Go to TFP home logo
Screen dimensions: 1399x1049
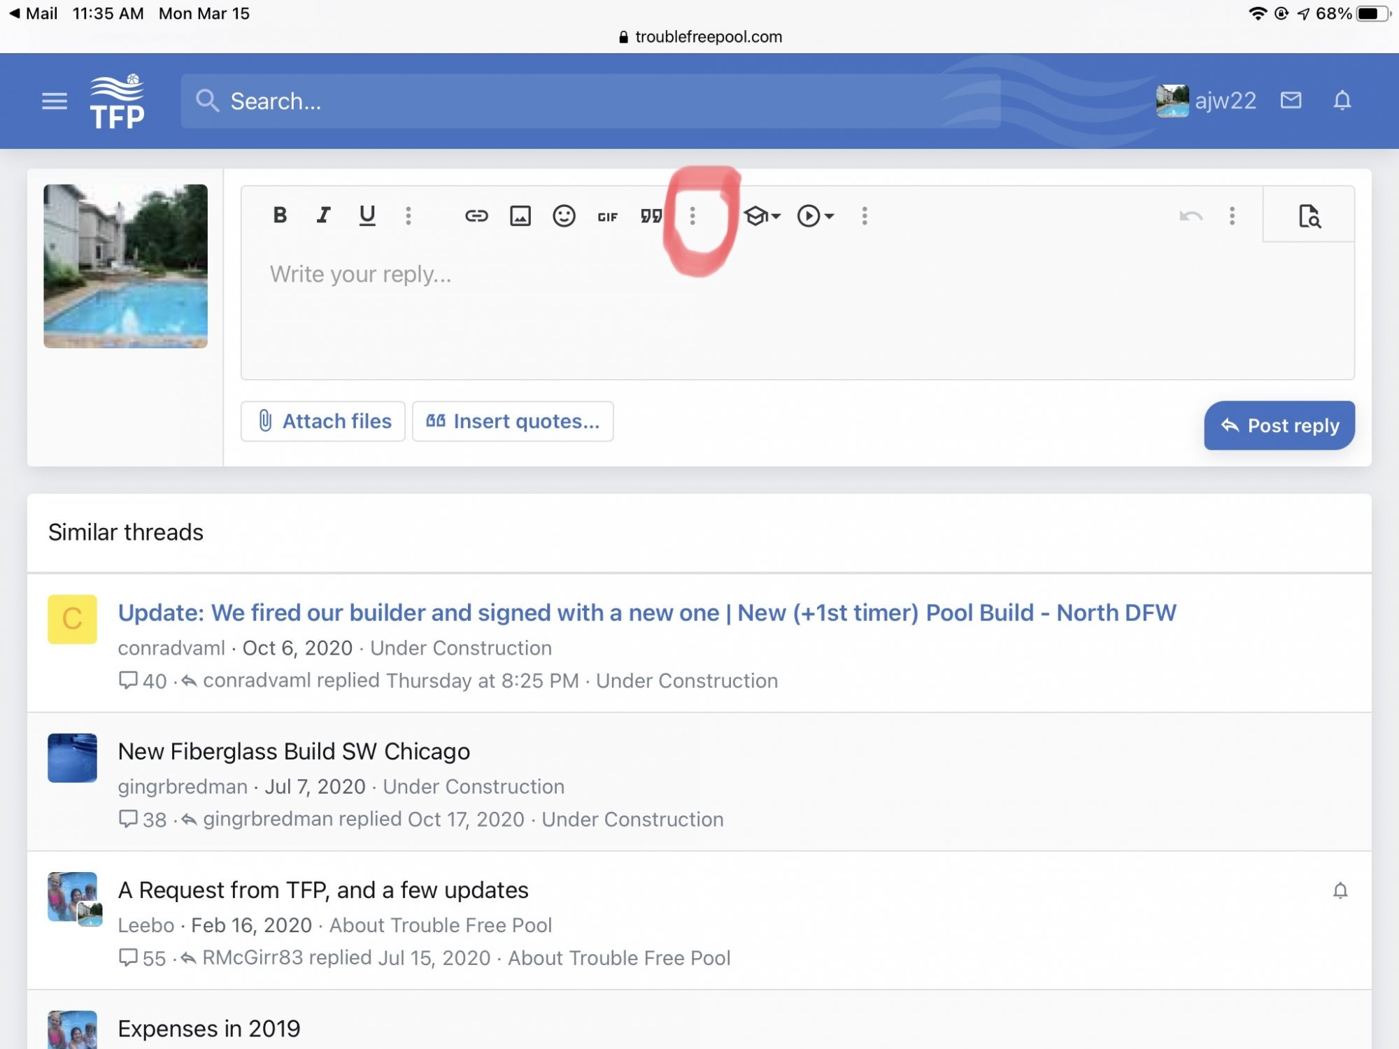click(117, 102)
